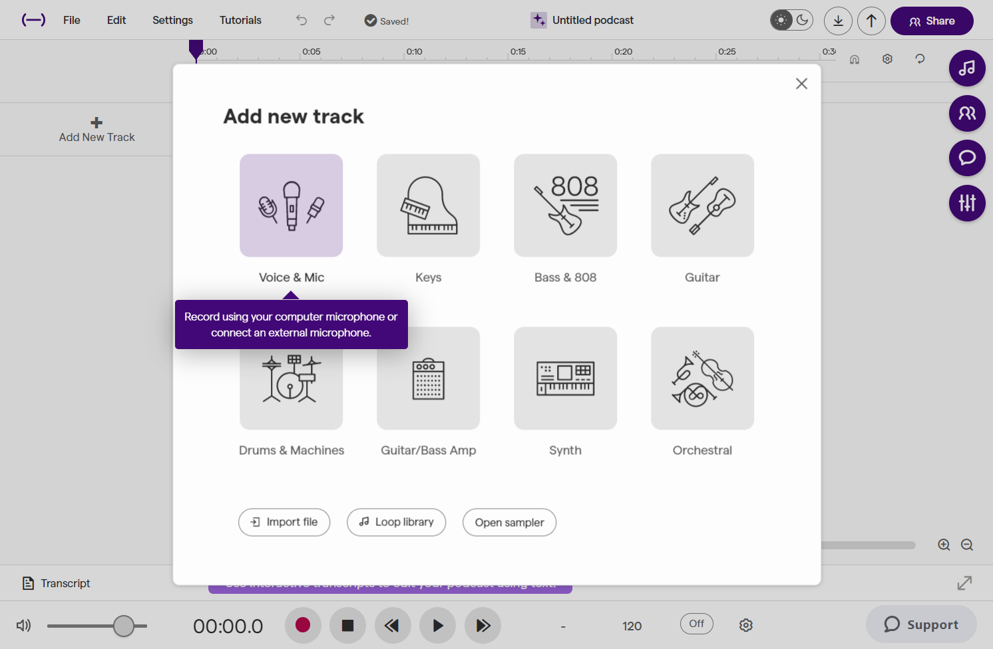Click the play button
The width and height of the screenshot is (993, 649).
[x=437, y=625]
